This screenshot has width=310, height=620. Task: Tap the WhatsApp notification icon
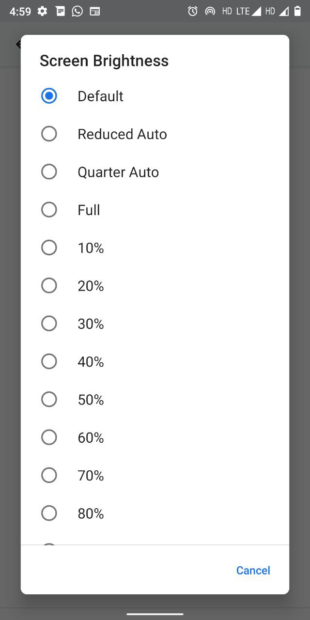click(77, 11)
